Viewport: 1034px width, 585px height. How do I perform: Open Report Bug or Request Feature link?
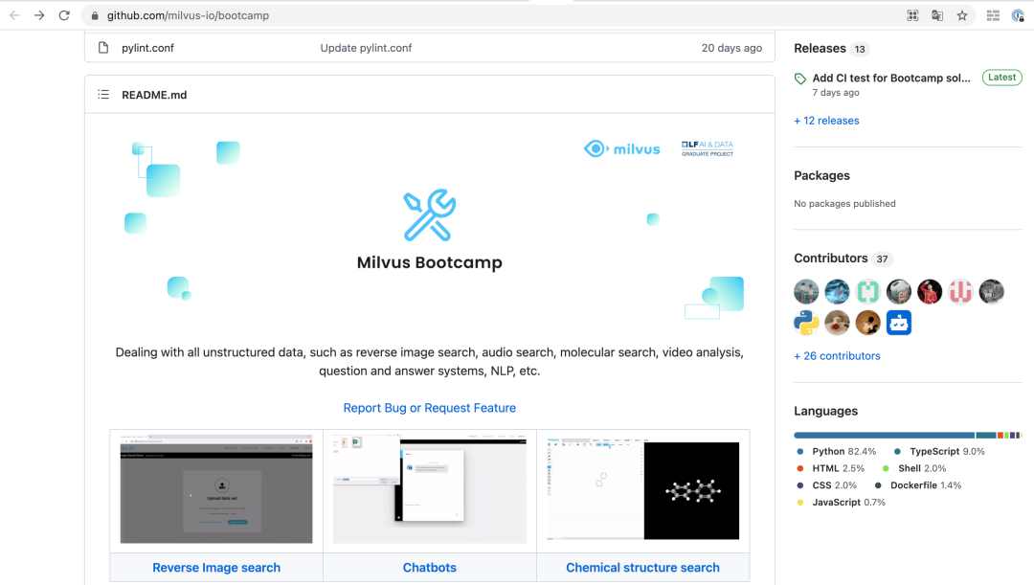429,408
